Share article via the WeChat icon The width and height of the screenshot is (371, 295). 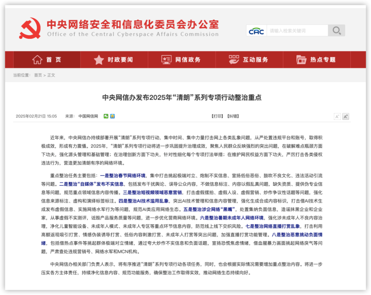point(106,116)
